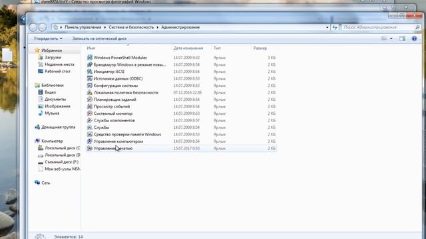Screen dimensions: 426x239
Task: Select Домашняя группа in the sidebar
Action: (58, 127)
